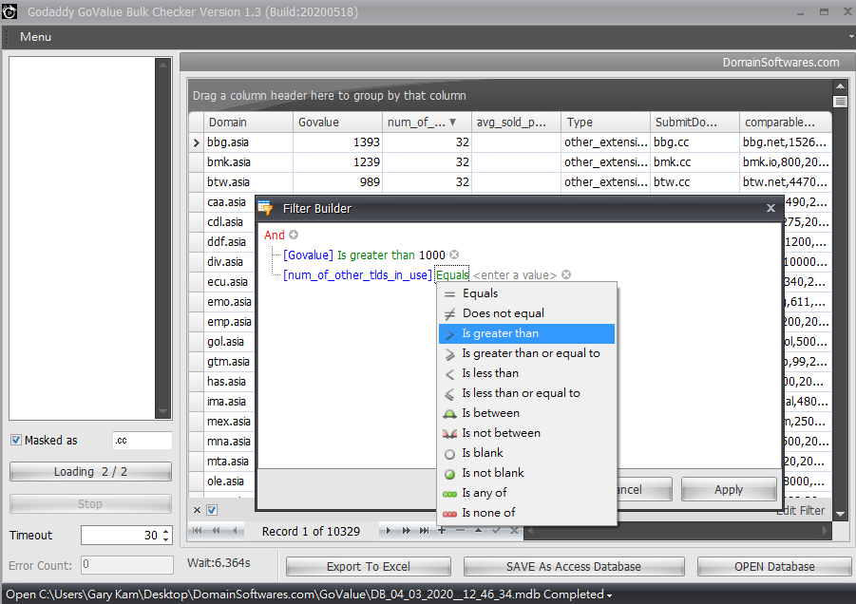Click SAVE As Access Database button
The width and height of the screenshot is (856, 604).
click(x=574, y=566)
